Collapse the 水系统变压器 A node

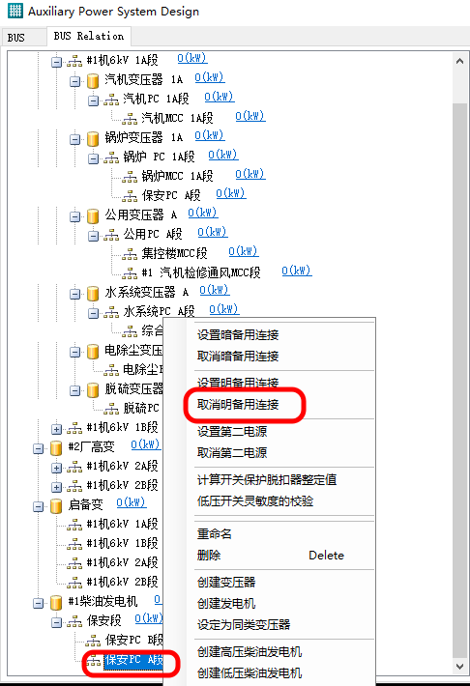click(74, 294)
